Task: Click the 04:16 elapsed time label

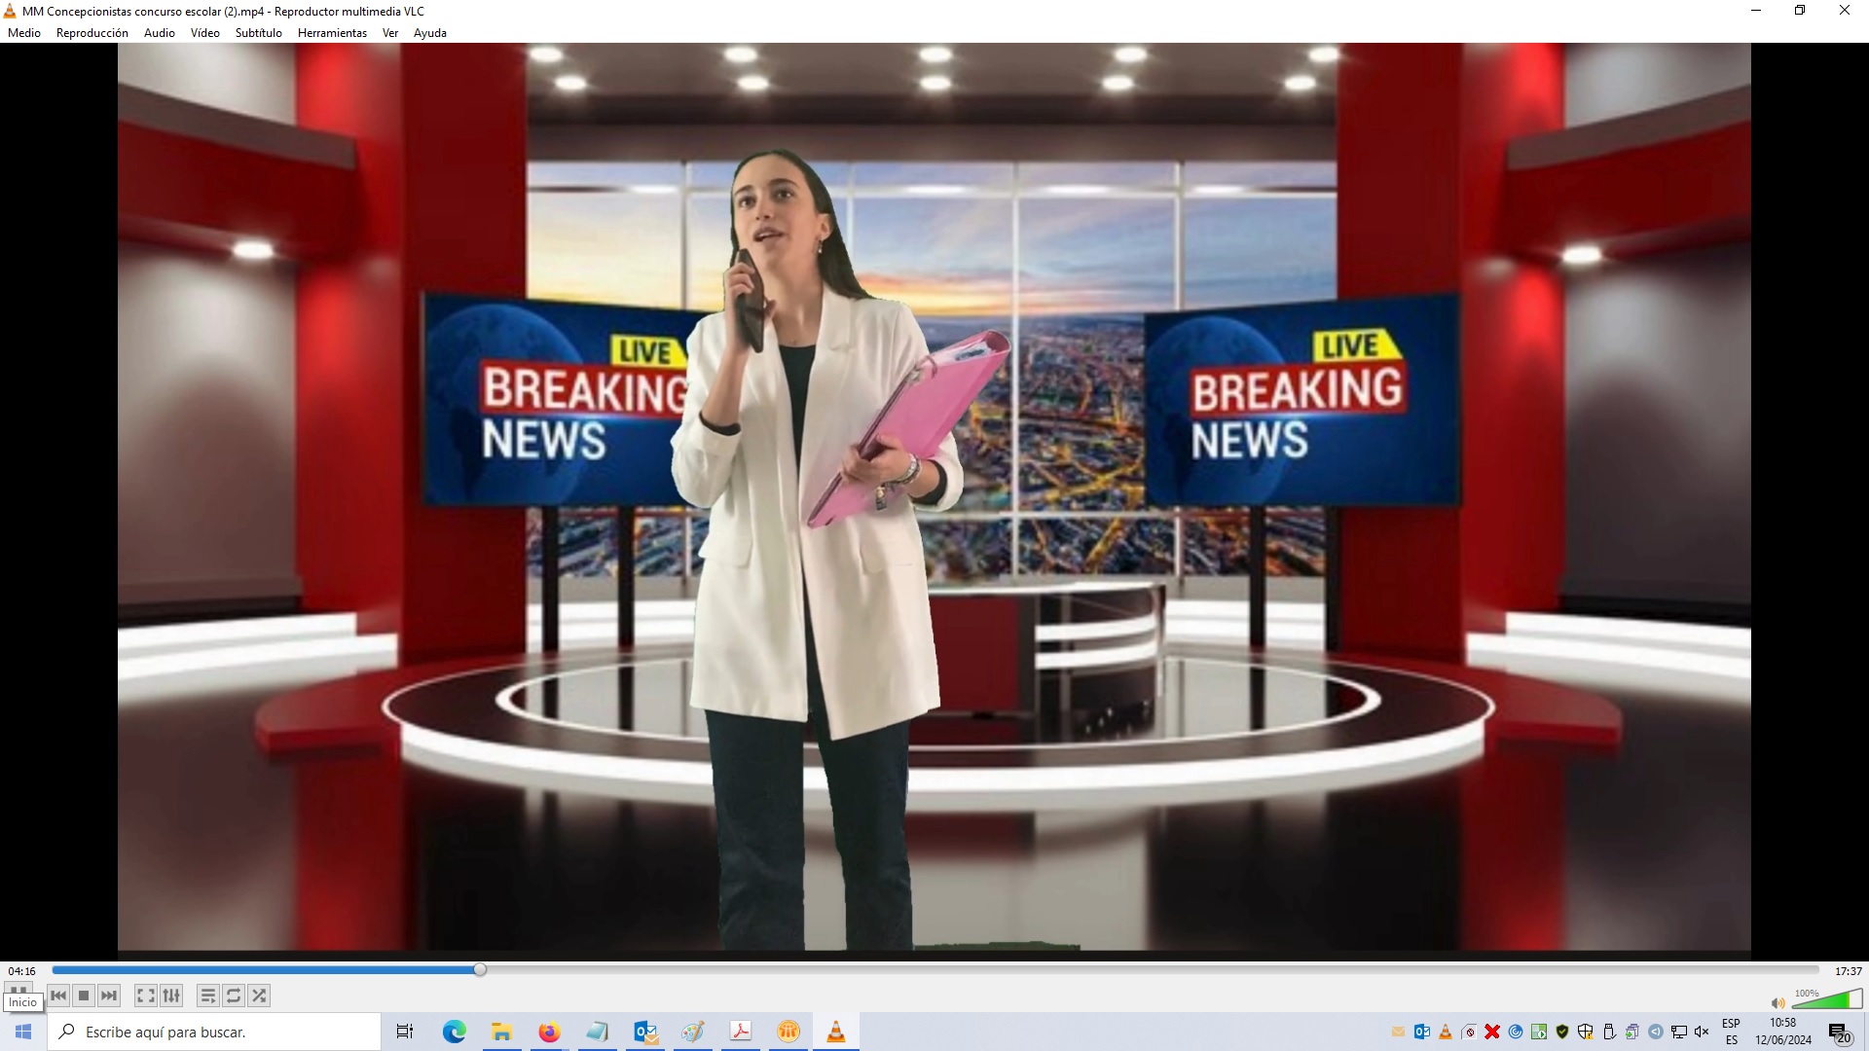Action: (21, 971)
